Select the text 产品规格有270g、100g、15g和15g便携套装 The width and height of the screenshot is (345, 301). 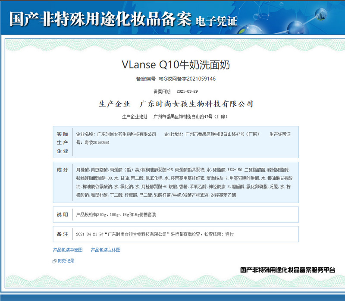[116, 215]
